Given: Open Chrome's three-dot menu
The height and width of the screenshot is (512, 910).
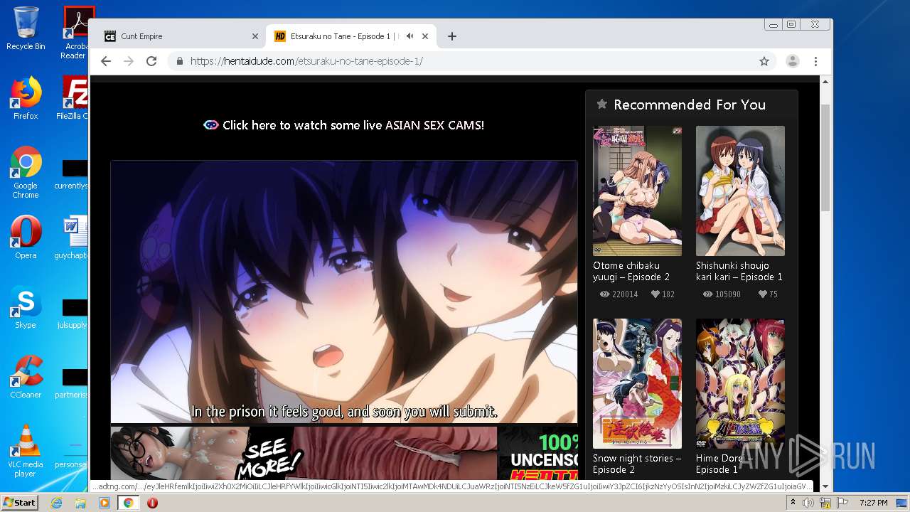Looking at the screenshot, I should pos(815,61).
